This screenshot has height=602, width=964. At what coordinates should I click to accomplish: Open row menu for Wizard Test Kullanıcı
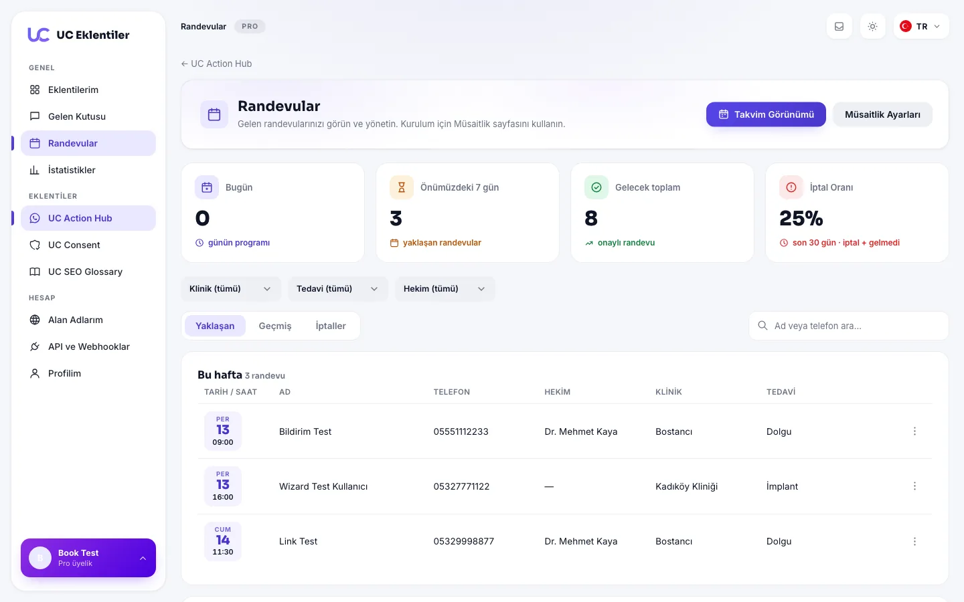click(914, 486)
